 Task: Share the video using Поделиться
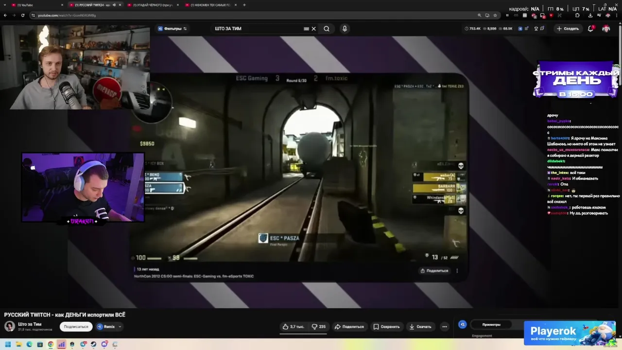coord(349,327)
